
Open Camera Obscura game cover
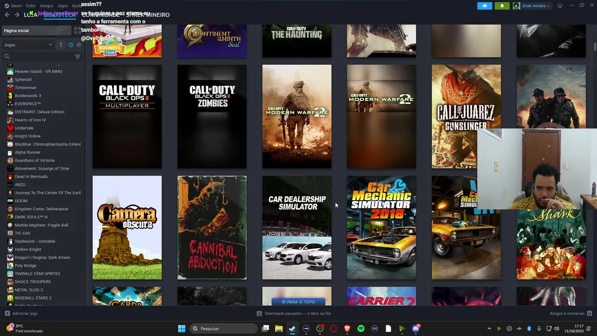(x=127, y=228)
